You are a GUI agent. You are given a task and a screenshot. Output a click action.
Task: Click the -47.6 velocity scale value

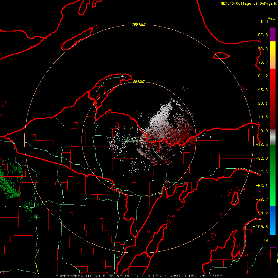(x=262, y=172)
